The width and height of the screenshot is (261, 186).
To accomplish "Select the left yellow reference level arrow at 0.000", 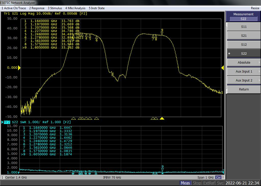I will [19, 67].
